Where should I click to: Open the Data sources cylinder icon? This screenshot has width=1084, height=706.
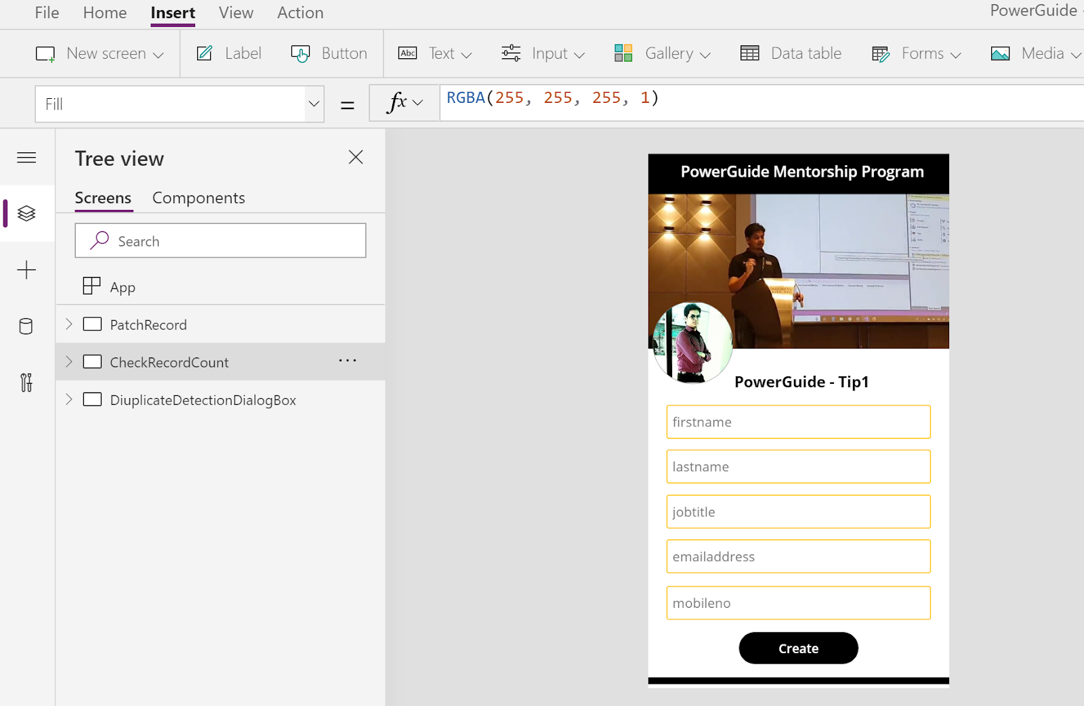26,326
